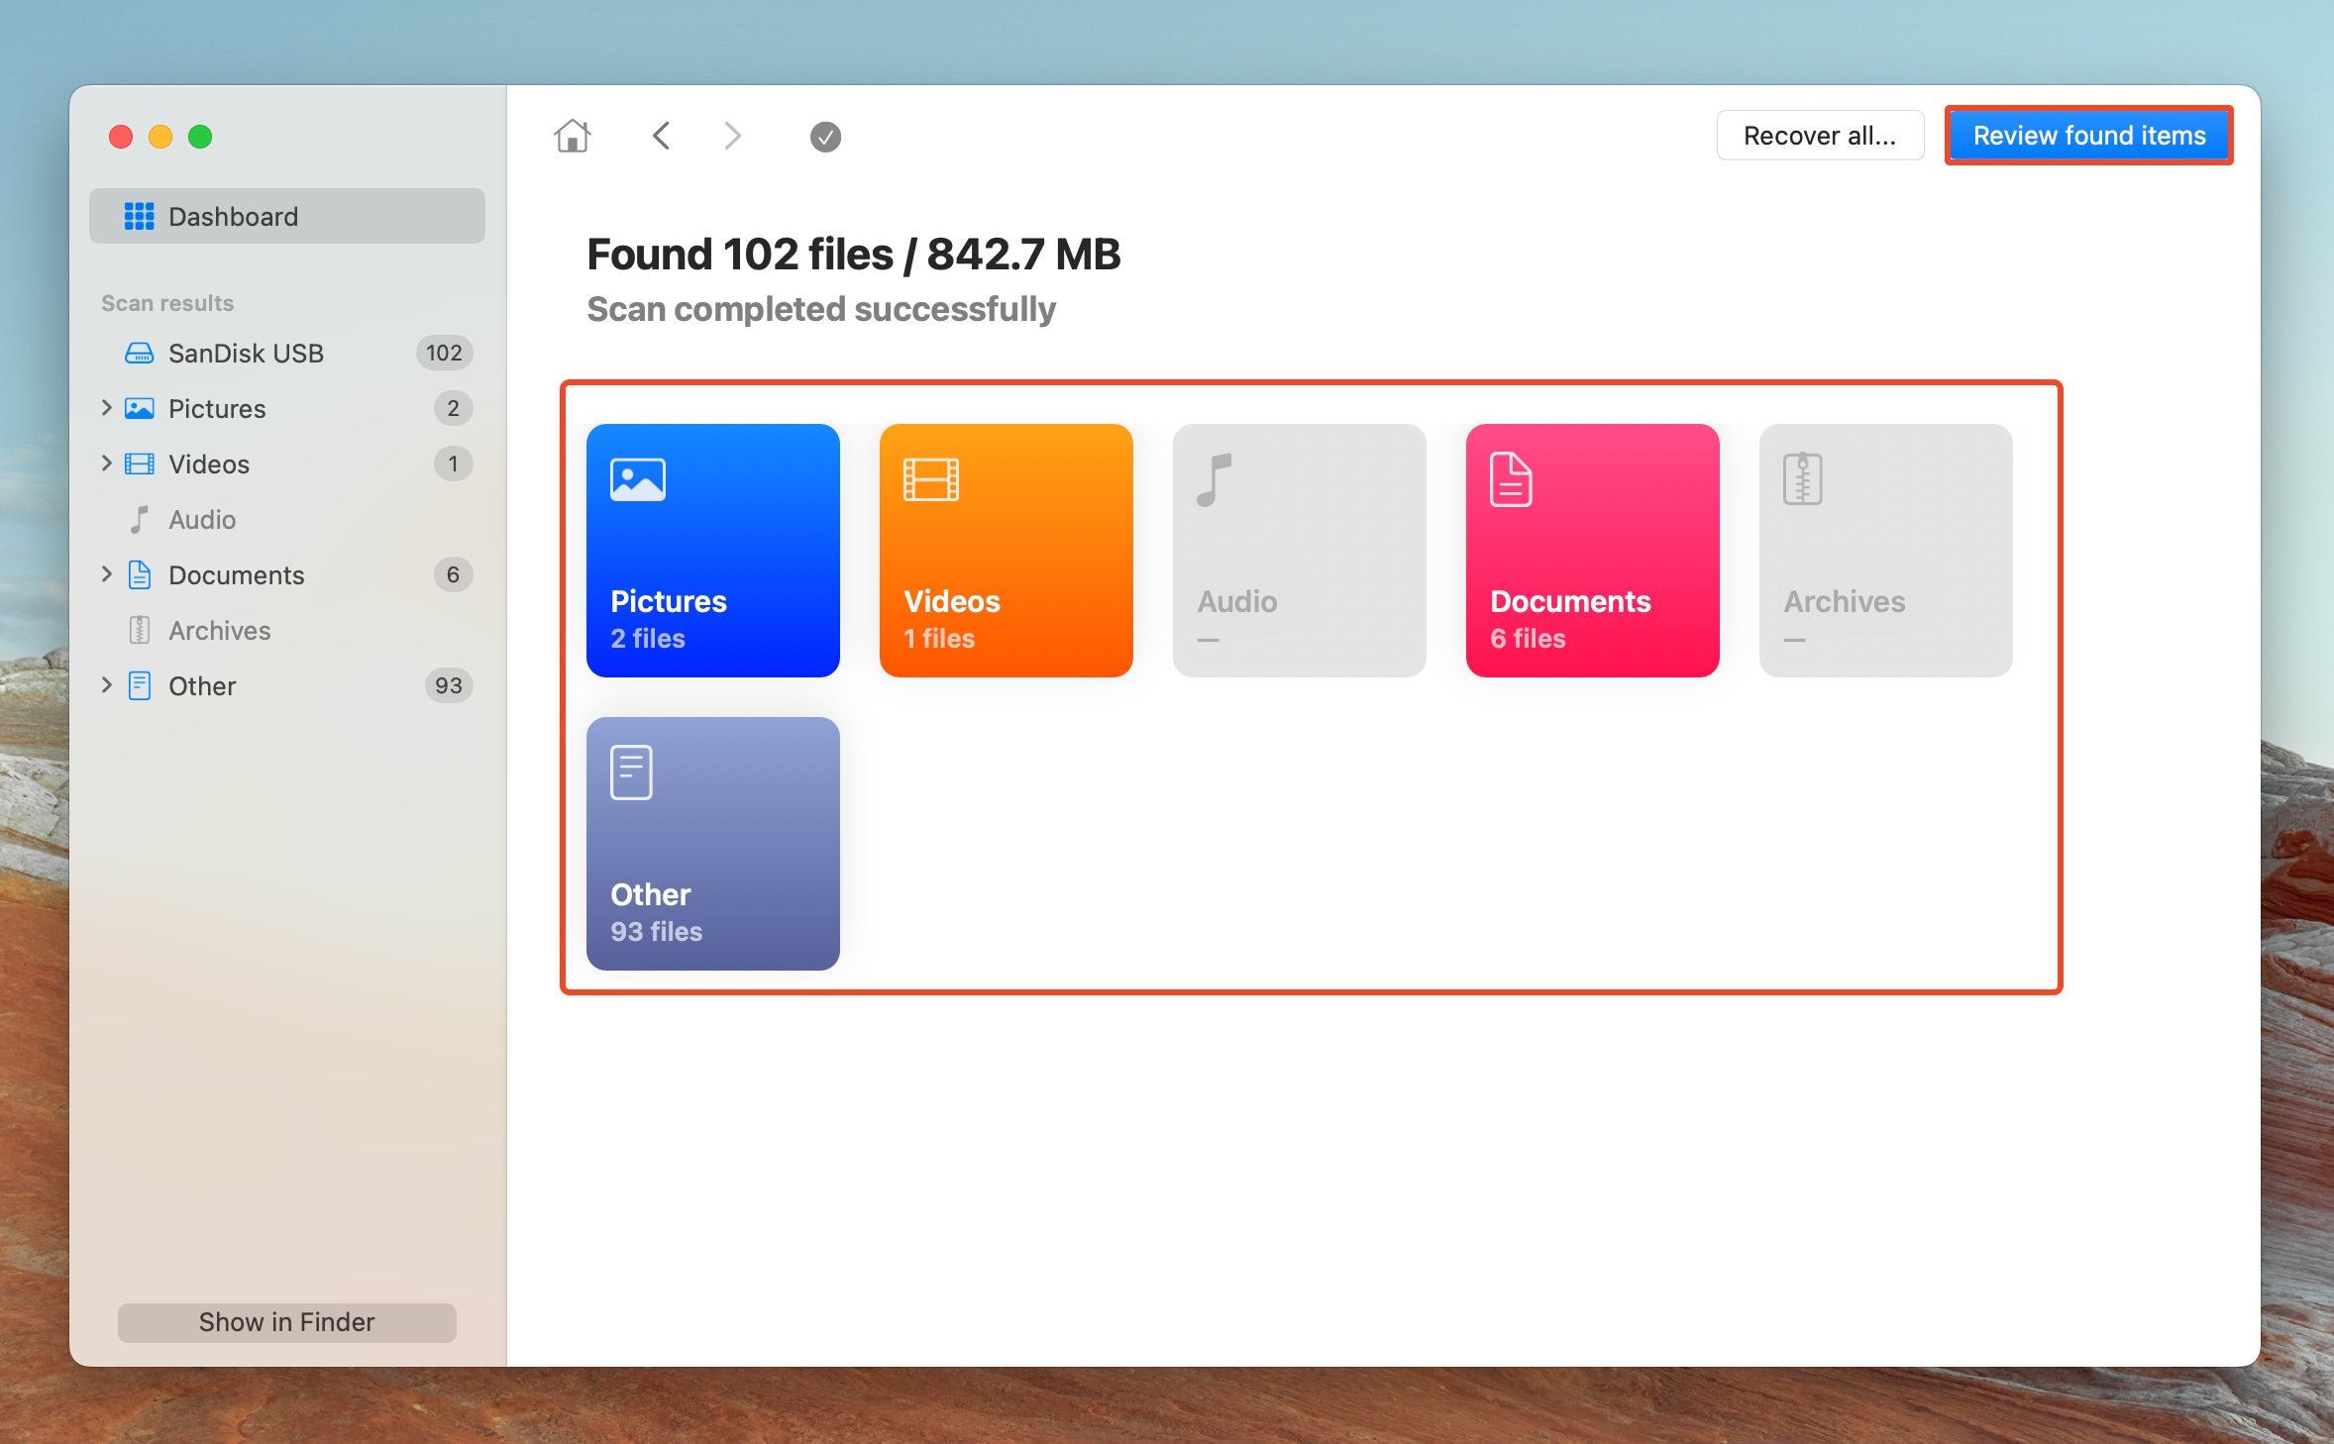Image resolution: width=2334 pixels, height=1444 pixels.
Task: Navigate back with the left chevron
Action: click(662, 136)
